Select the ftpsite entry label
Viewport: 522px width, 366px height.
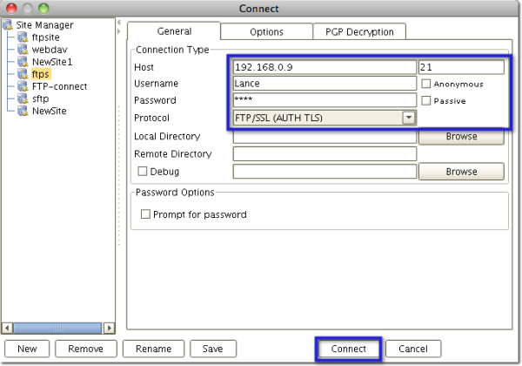pyautogui.click(x=45, y=37)
